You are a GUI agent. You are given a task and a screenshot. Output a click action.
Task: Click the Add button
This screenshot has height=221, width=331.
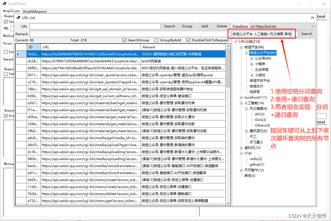point(205,26)
